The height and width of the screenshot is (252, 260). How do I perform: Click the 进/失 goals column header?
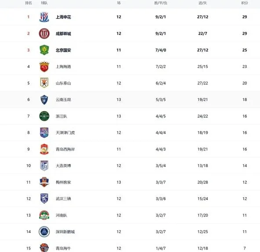click(x=202, y=3)
